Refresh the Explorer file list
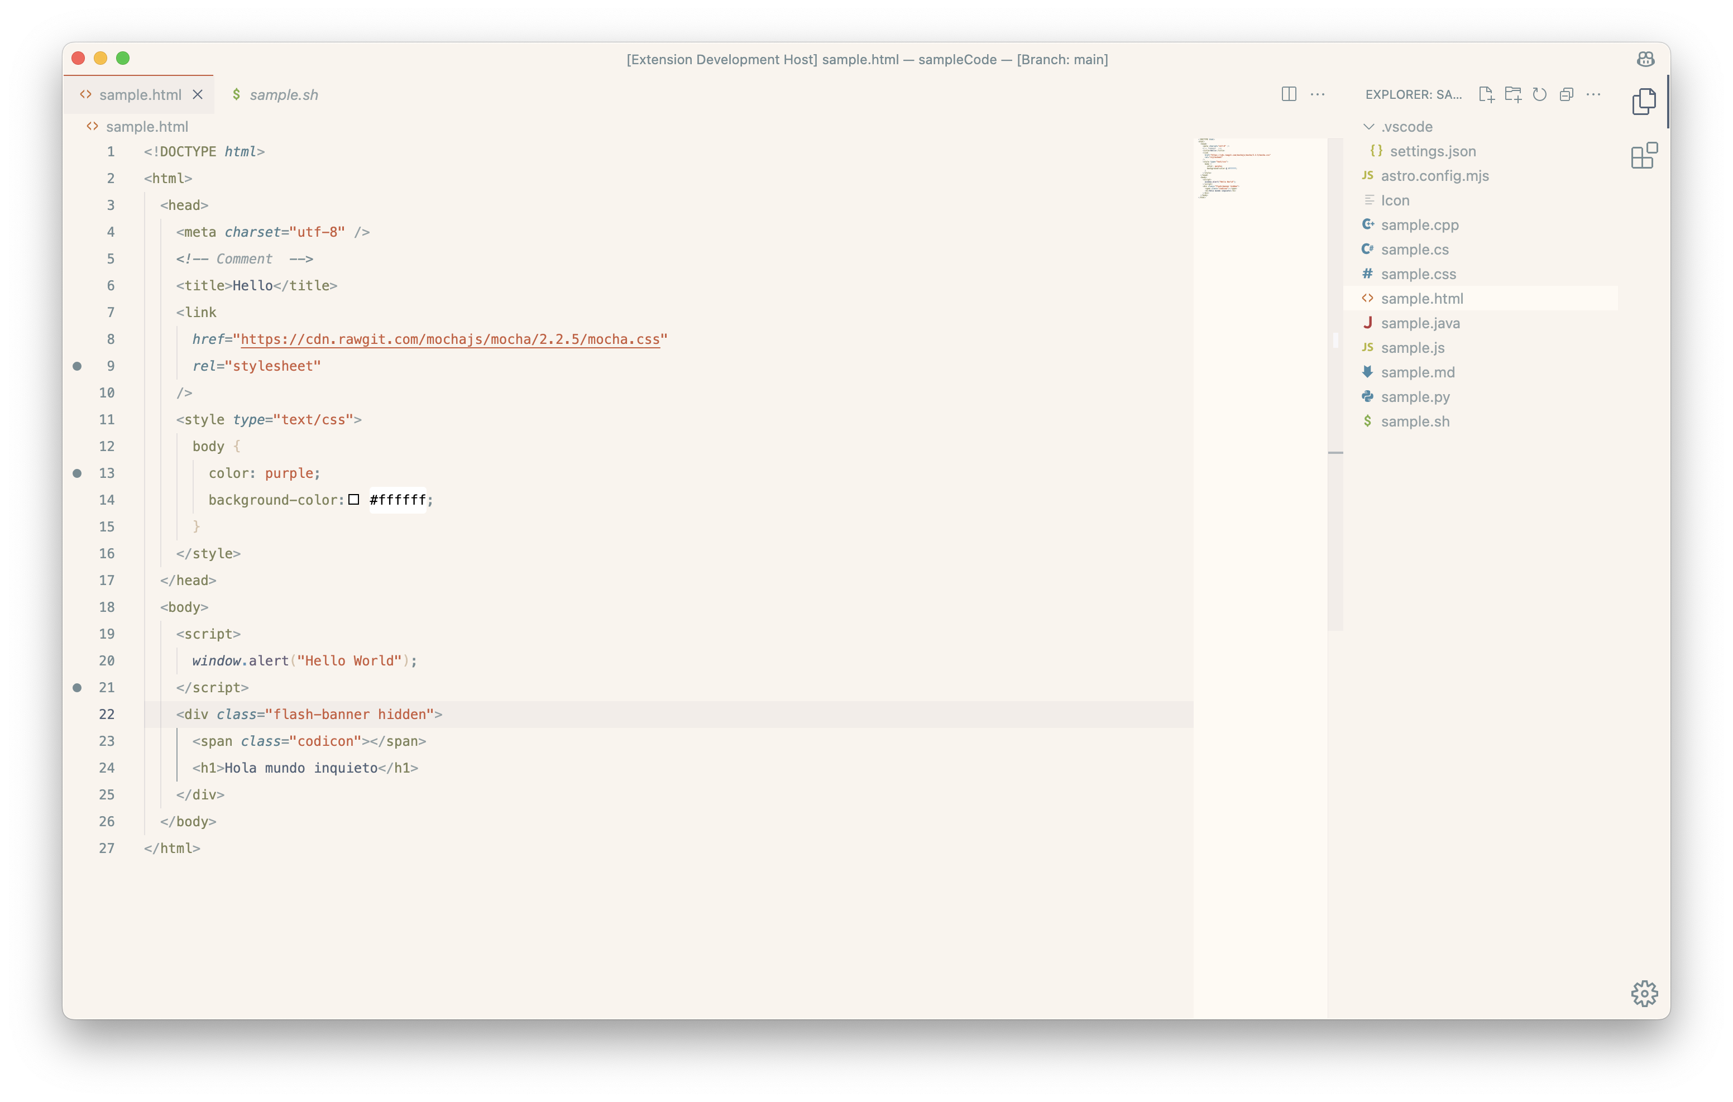 [x=1539, y=94]
